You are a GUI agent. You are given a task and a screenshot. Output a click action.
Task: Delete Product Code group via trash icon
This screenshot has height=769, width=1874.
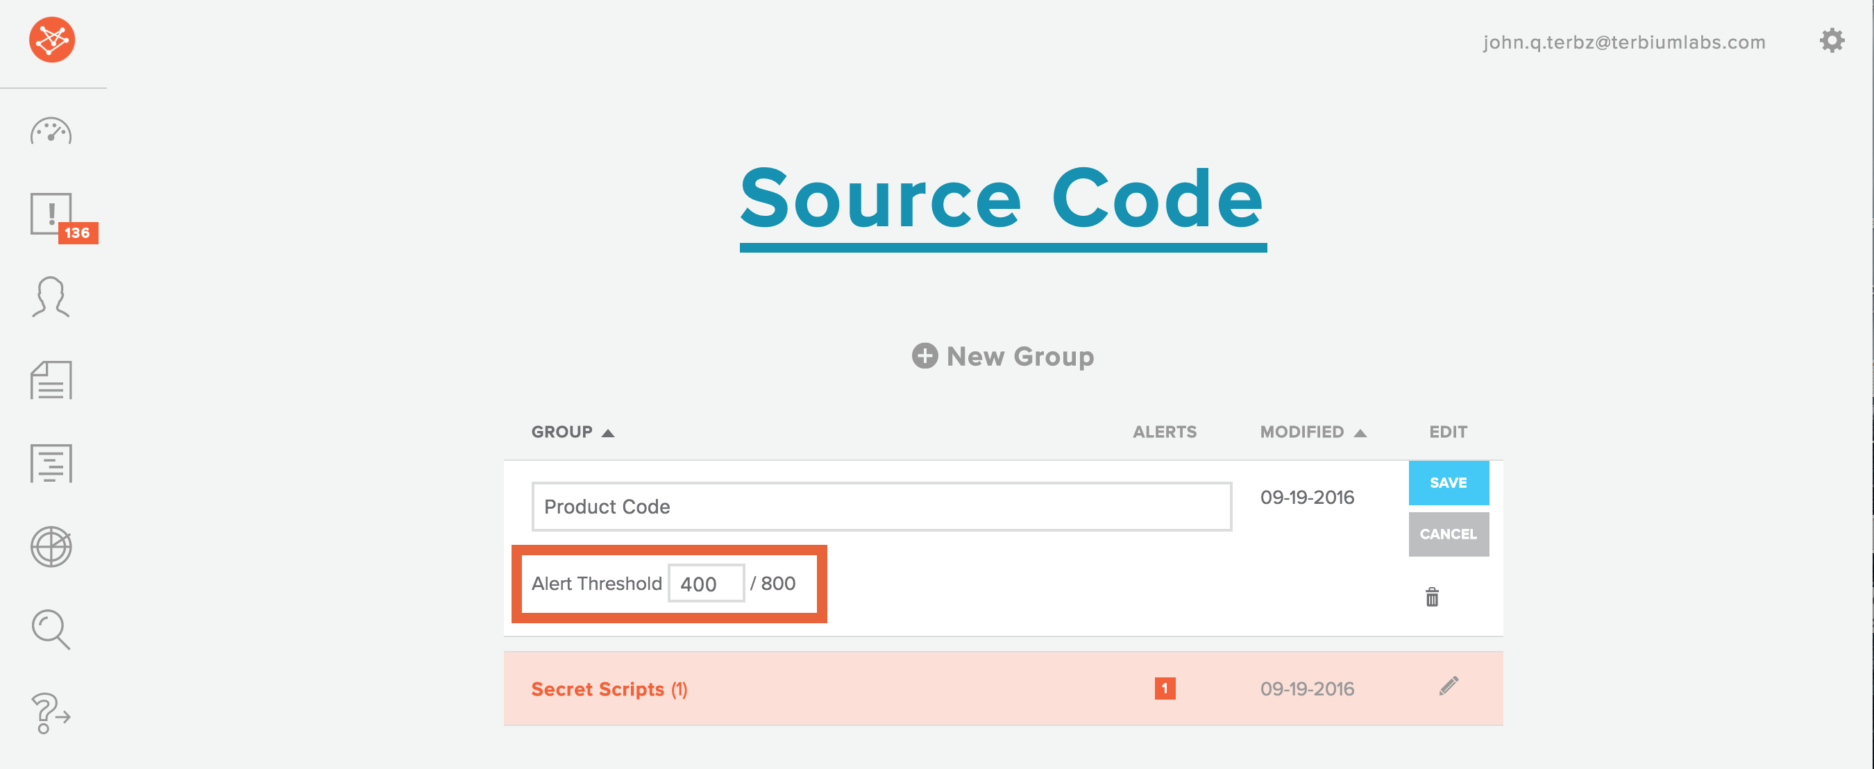coord(1432,598)
